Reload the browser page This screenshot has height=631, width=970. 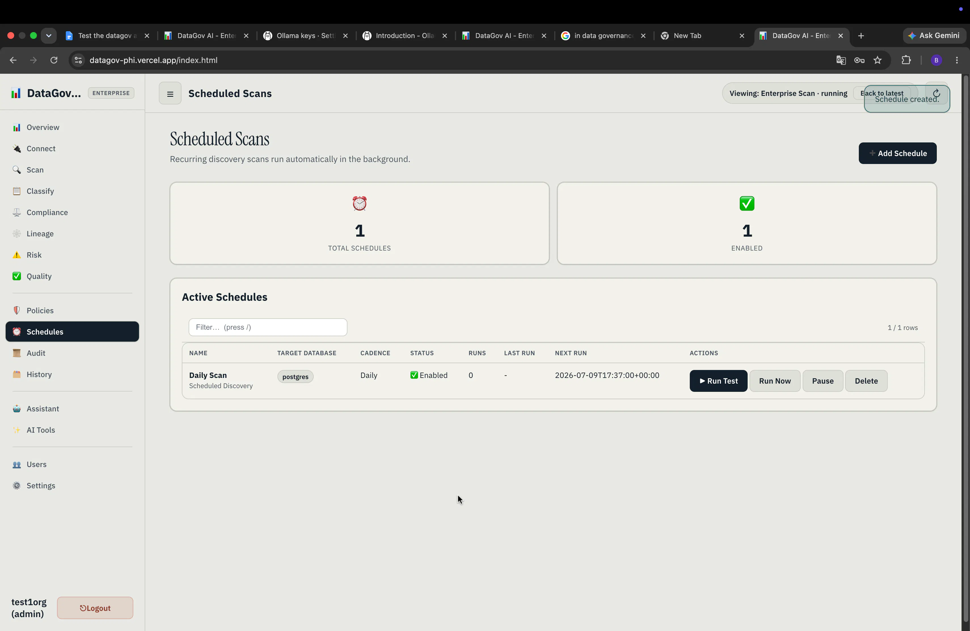[54, 60]
